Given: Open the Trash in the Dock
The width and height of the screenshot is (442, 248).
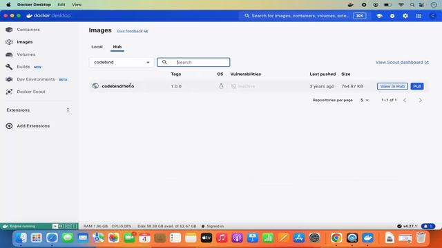Looking at the screenshot, I should coord(421,238).
